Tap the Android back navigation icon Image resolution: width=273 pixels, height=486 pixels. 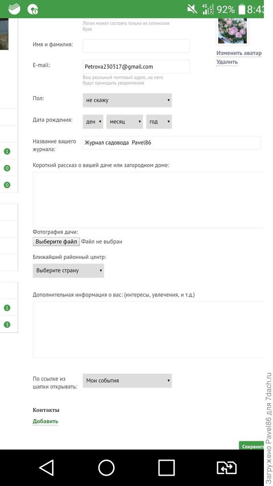tap(46, 467)
